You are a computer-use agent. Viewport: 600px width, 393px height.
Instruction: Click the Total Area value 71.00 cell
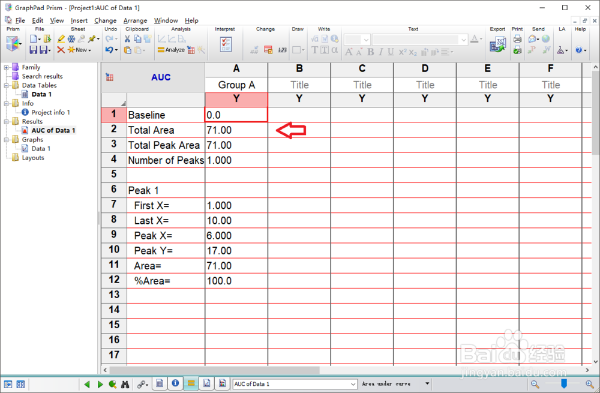point(236,130)
